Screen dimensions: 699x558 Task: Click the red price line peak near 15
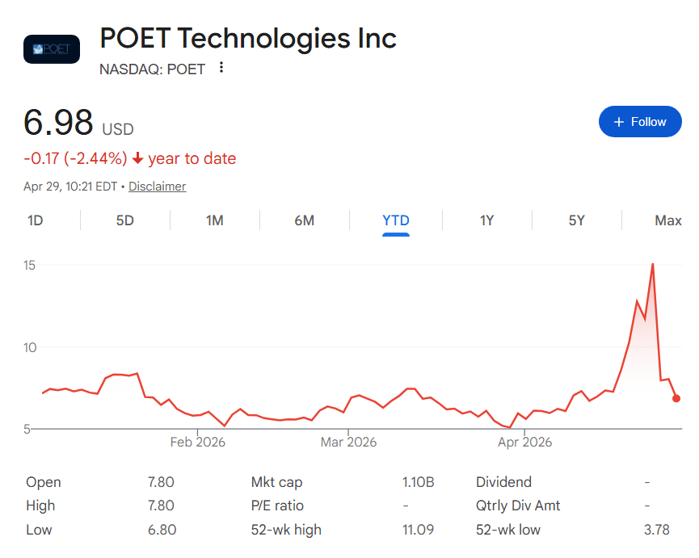(x=652, y=264)
